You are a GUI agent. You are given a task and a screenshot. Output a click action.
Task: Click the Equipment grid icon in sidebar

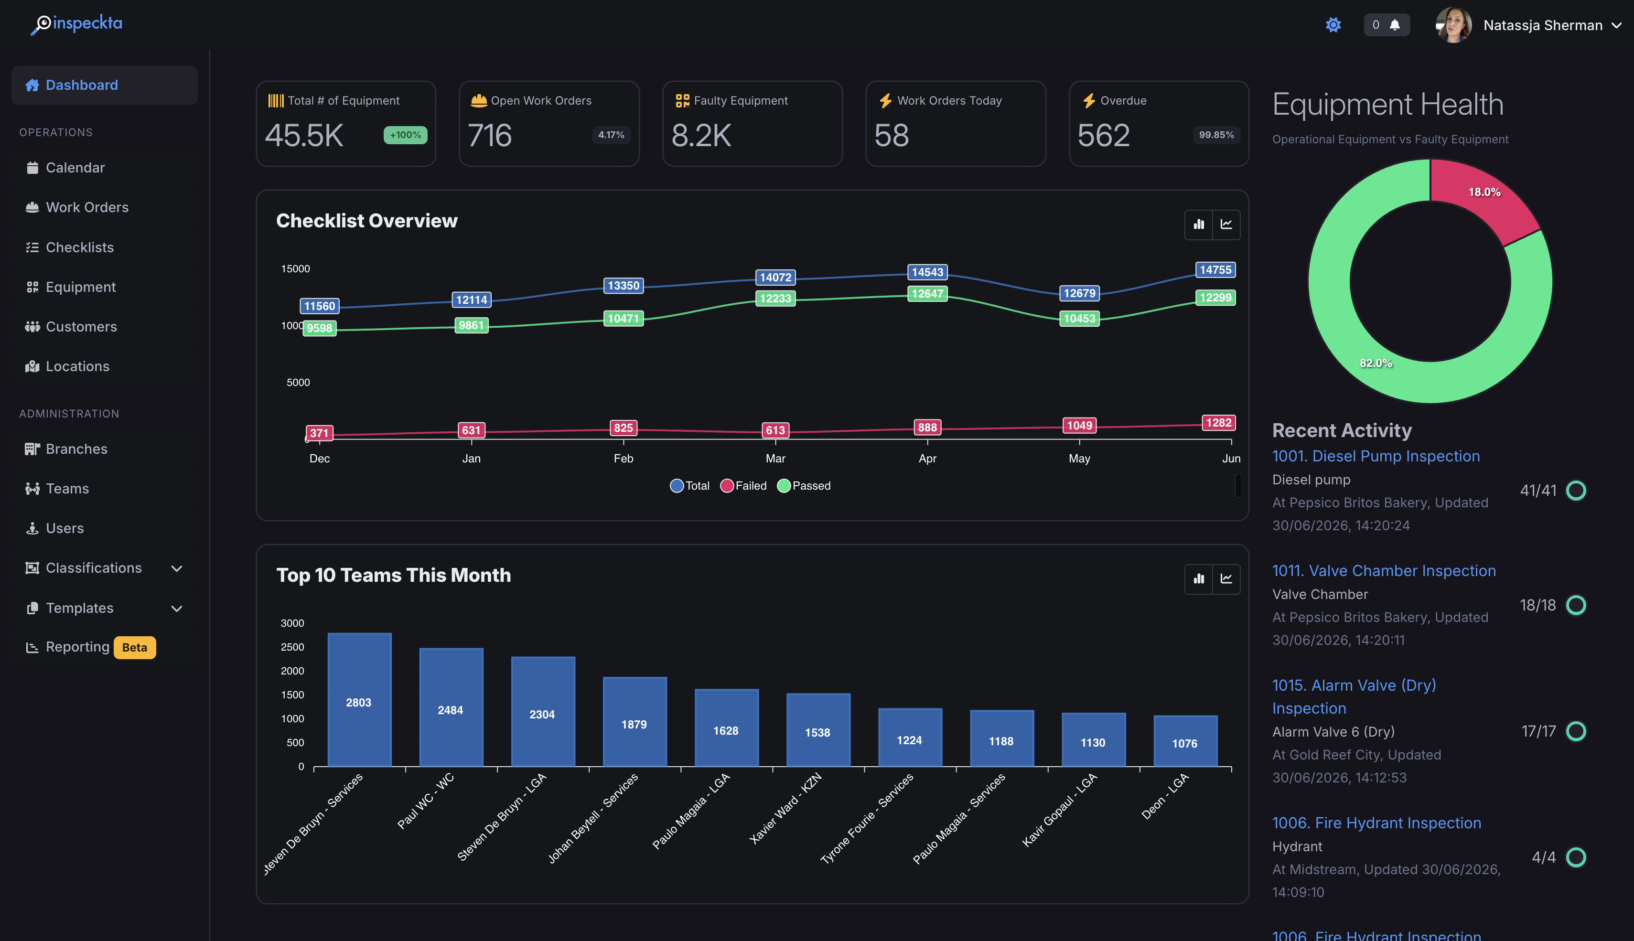(32, 287)
